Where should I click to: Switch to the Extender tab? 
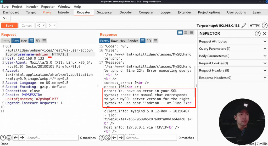click(x=185, y=12)
